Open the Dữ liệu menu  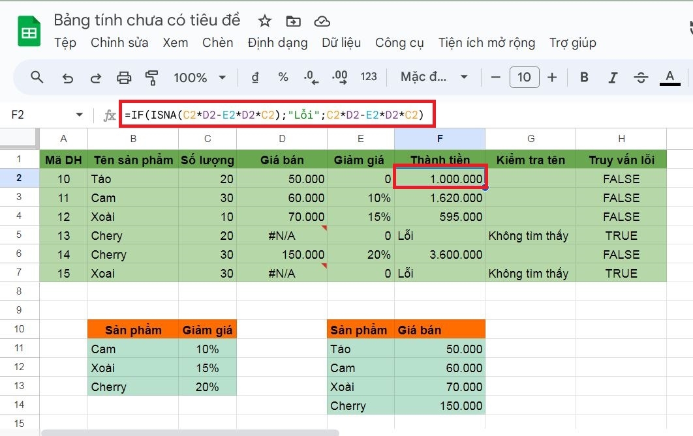click(341, 43)
